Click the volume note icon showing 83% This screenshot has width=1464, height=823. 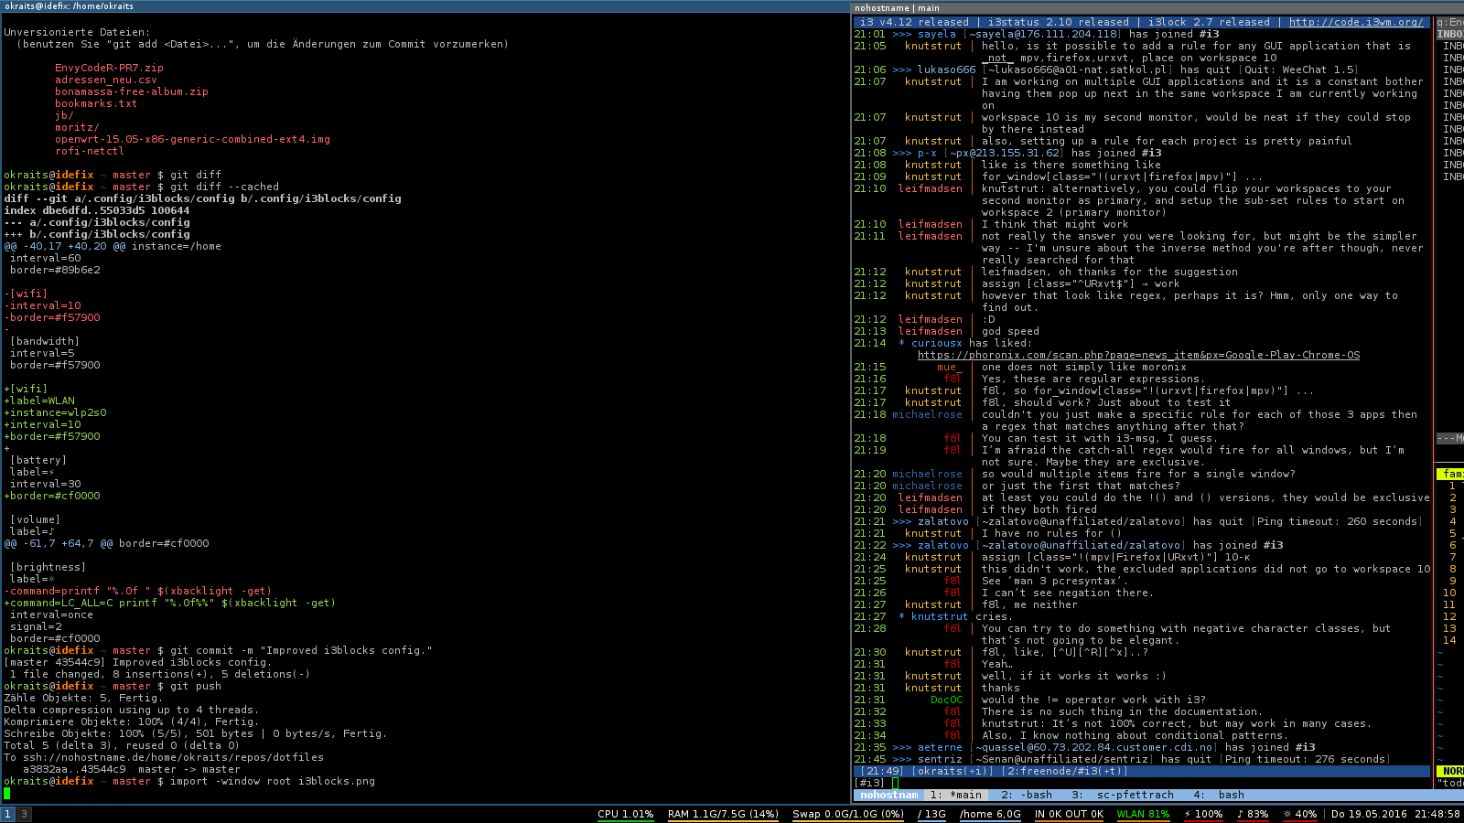(1241, 814)
